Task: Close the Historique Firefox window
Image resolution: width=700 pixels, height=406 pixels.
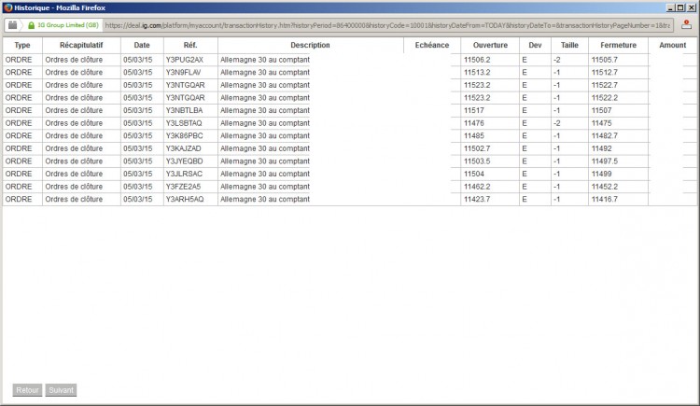Action: tap(690, 7)
